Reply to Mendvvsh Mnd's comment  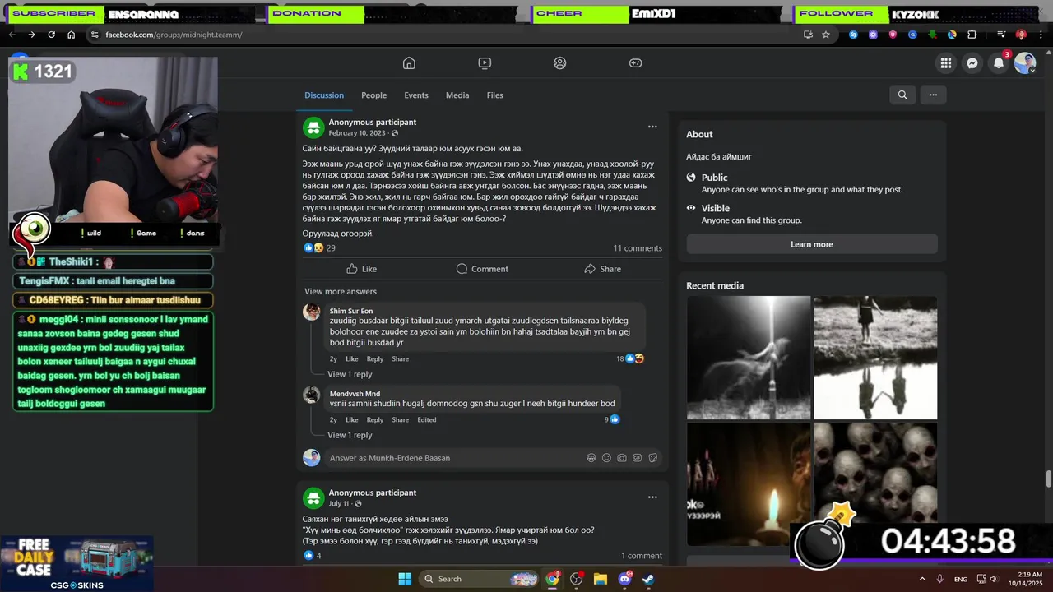coord(375,420)
